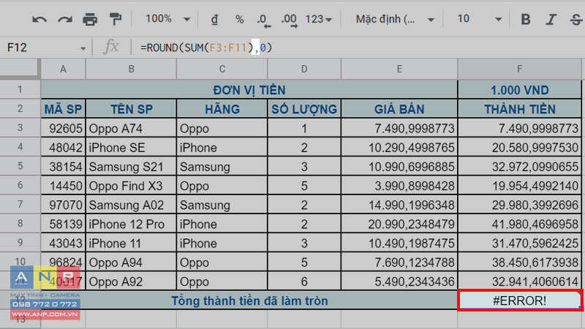Click price cell 3.990,8998428

coord(399,186)
